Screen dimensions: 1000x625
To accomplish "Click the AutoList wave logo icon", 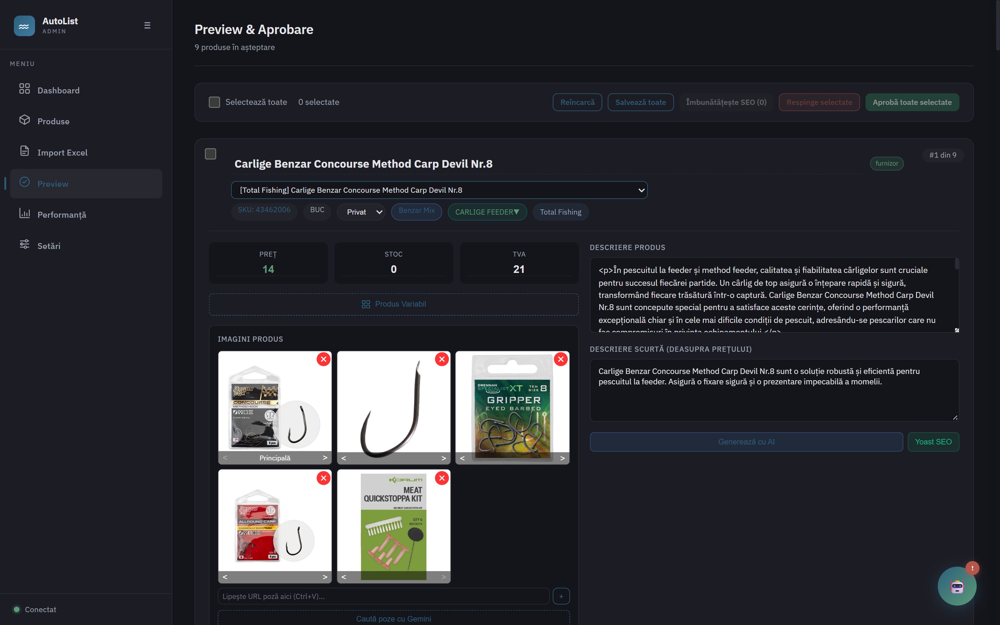I will [24, 26].
